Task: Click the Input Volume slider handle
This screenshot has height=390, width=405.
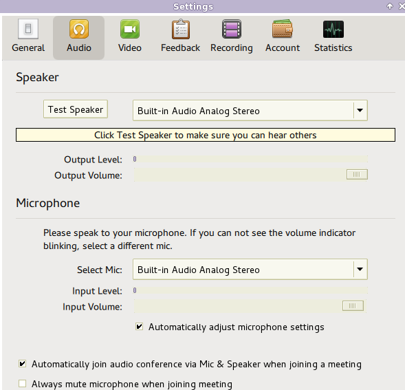Action: [x=353, y=306]
